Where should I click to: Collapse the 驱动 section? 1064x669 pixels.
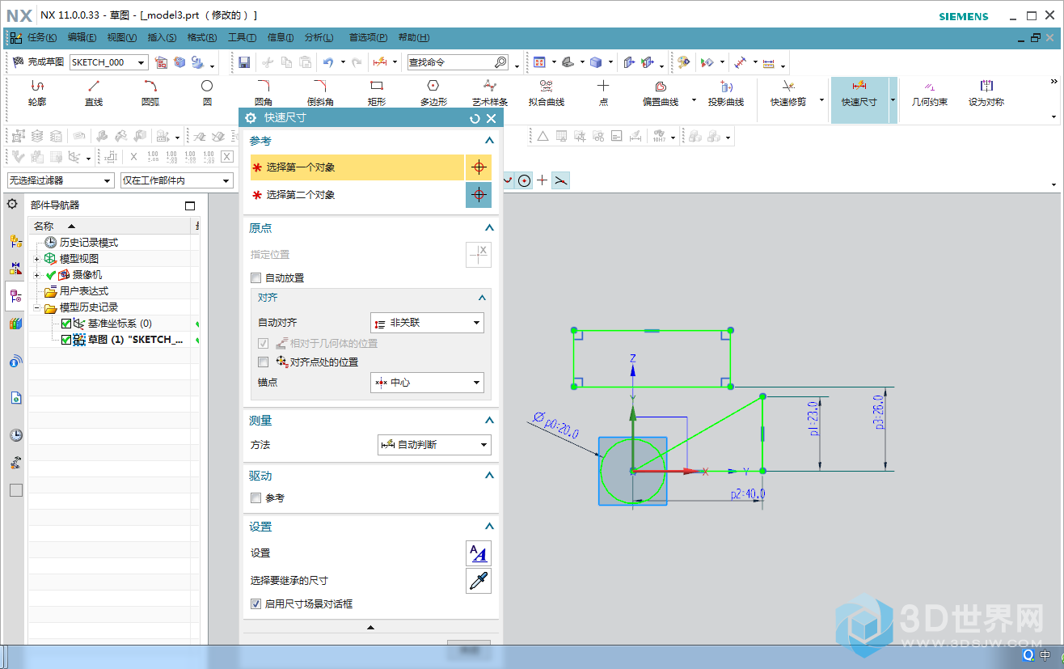tap(488, 476)
